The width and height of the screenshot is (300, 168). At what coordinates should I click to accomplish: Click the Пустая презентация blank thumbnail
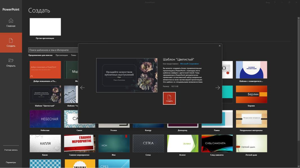pos(45,27)
